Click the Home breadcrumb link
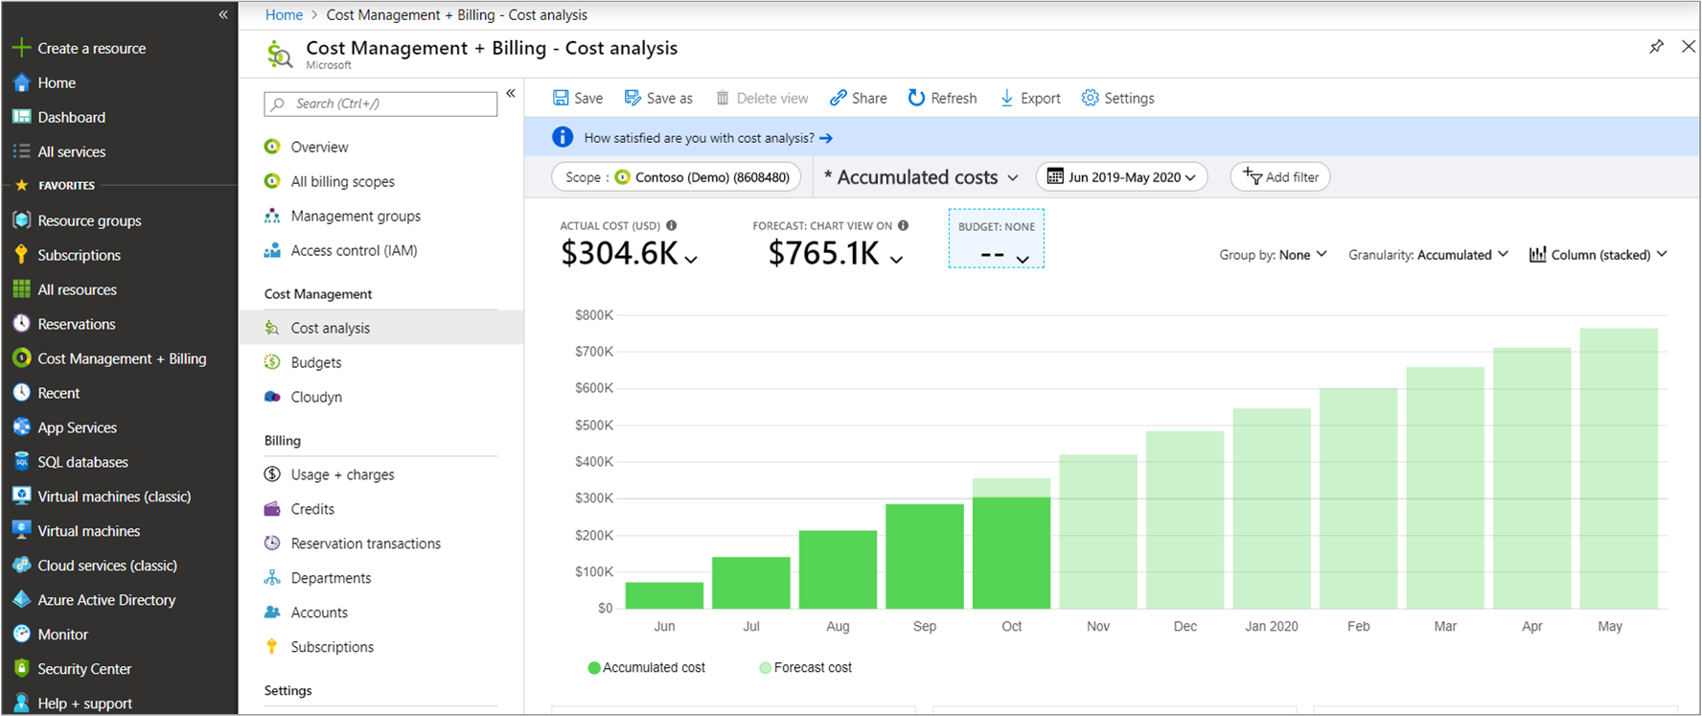 click(284, 15)
